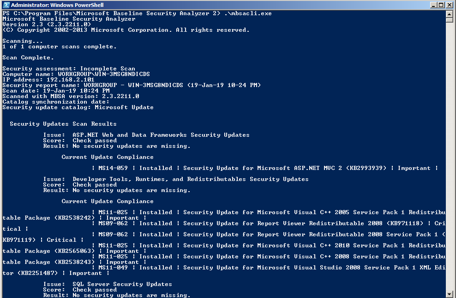
Task: Open the PowerShell system menu icon
Action: click(x=6, y=5)
